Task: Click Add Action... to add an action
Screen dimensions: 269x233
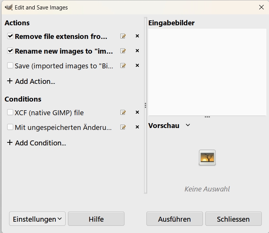Action: click(31, 81)
